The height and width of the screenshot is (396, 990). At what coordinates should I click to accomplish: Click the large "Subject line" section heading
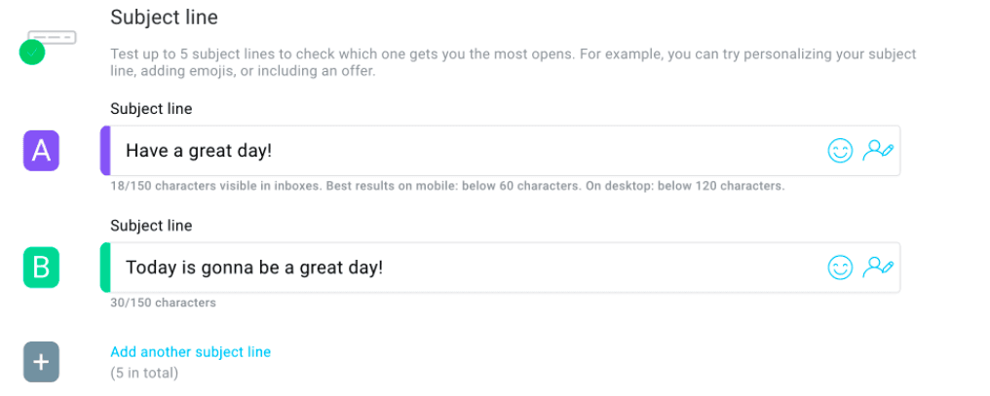(164, 18)
